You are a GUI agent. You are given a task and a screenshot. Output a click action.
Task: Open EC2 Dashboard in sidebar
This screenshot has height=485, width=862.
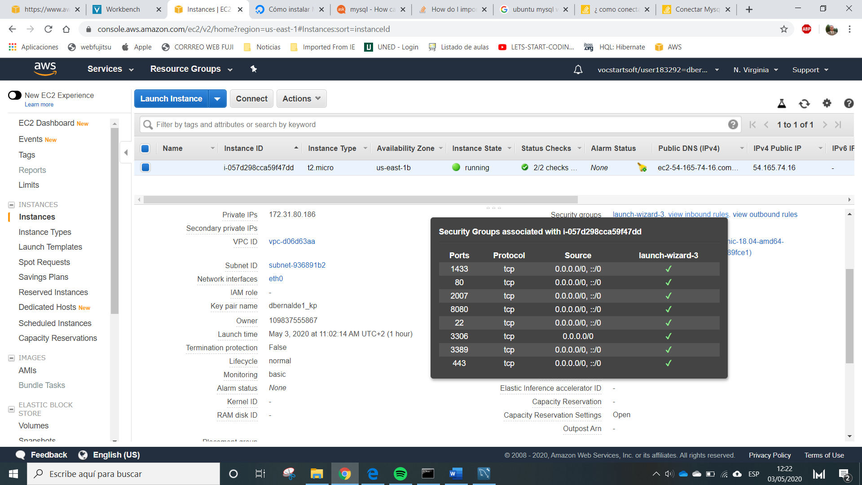(46, 123)
